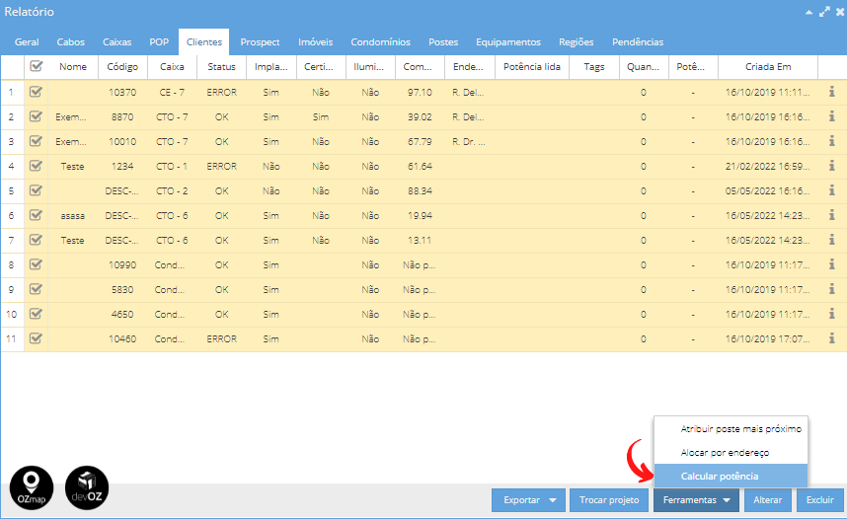
Task: Open info icon for row 10 code 4650
Action: (x=832, y=315)
